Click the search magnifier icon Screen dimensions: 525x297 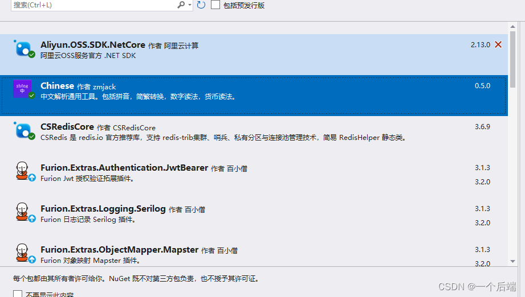pos(181,5)
